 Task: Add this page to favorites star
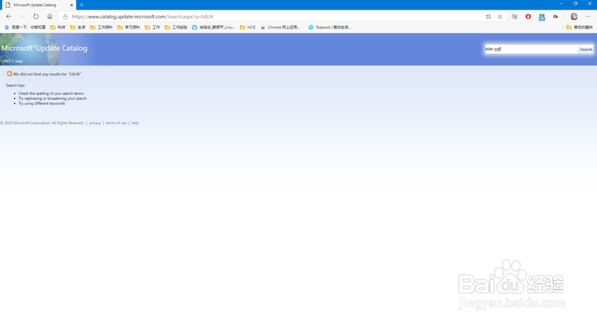click(500, 16)
